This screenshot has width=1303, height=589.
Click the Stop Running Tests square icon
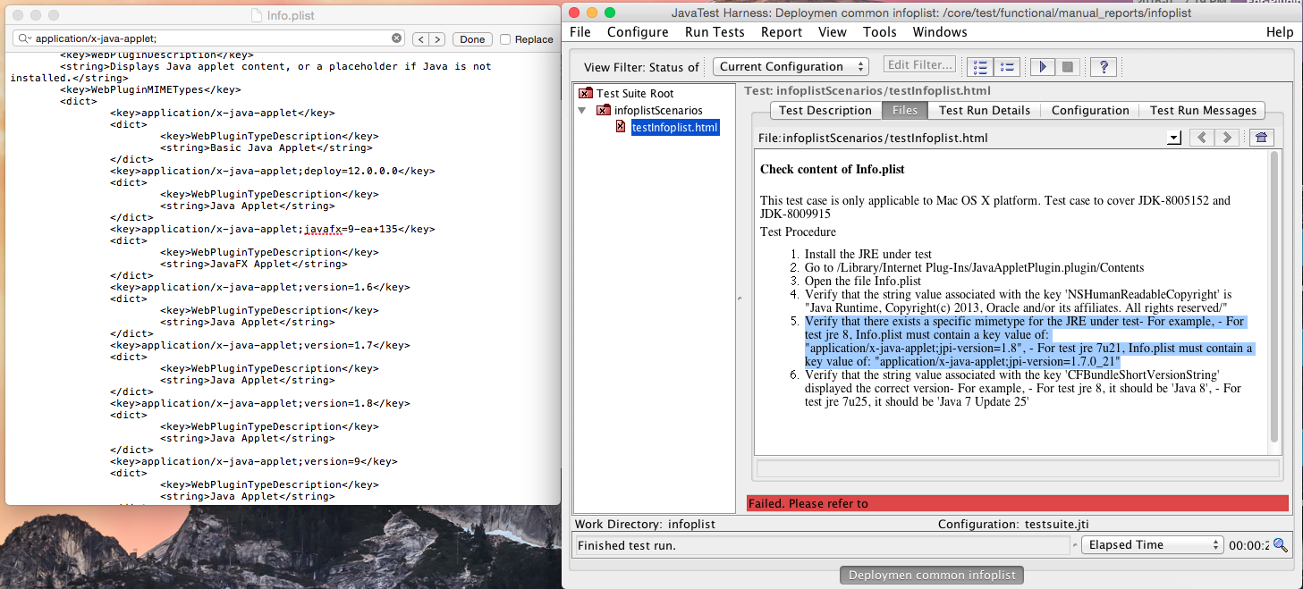[1067, 67]
